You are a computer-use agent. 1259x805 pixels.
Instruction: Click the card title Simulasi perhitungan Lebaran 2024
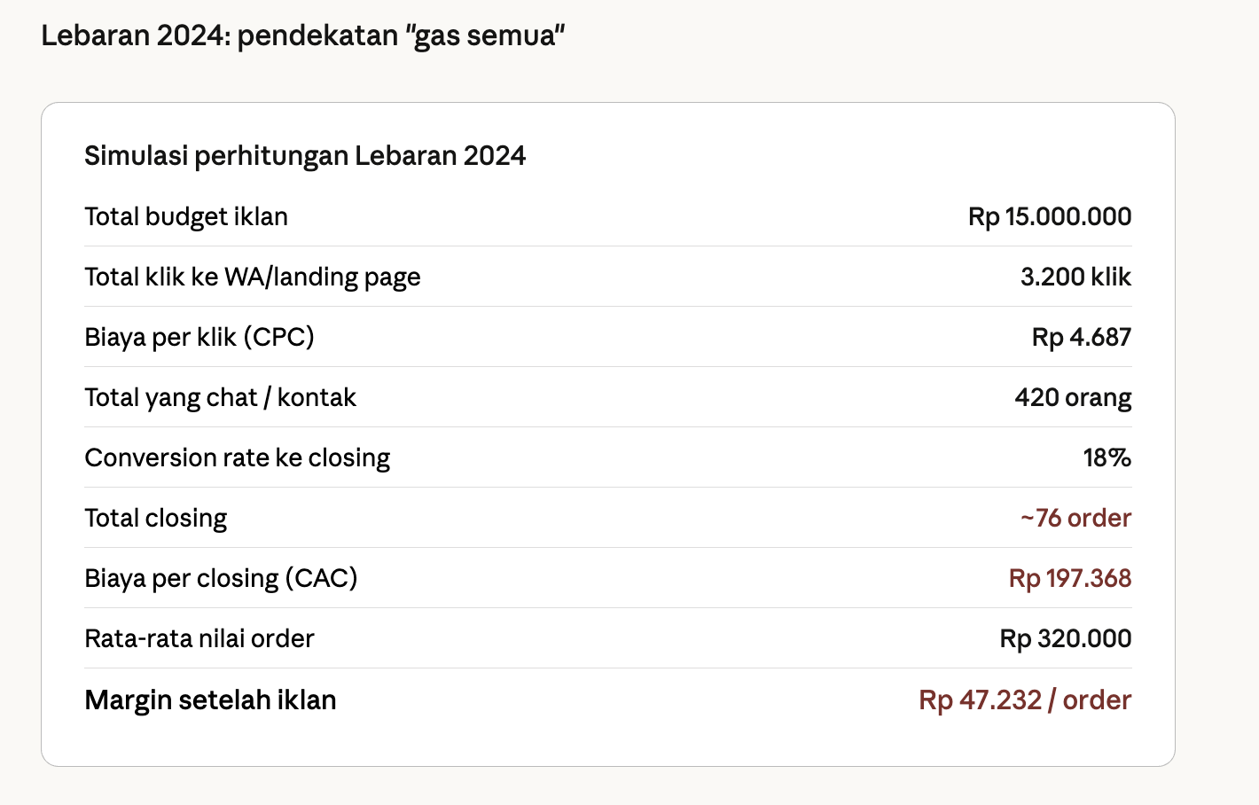pos(305,156)
